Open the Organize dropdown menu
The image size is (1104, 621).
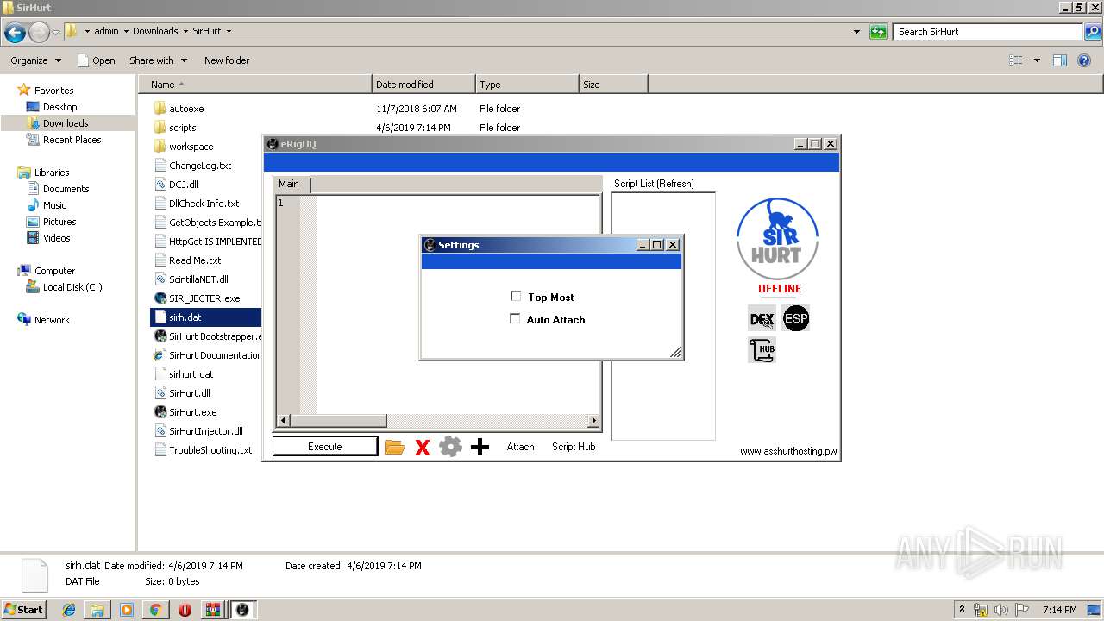[x=35, y=60]
